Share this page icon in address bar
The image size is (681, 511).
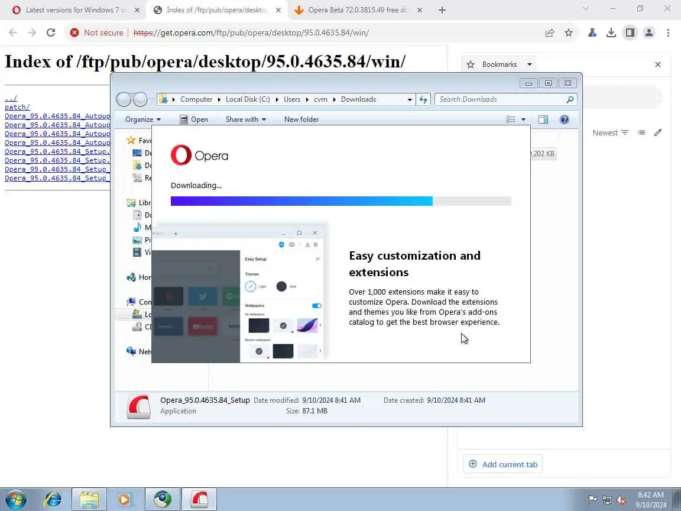point(549,33)
